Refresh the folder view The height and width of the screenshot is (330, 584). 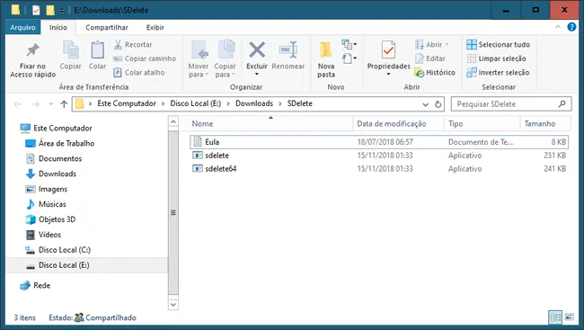438,104
